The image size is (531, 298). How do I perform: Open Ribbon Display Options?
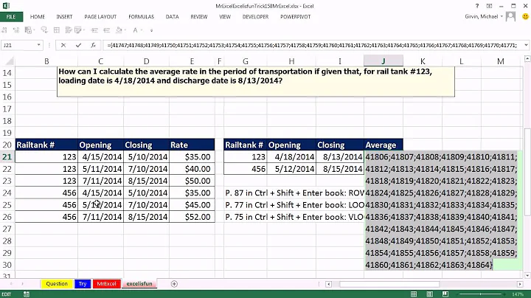[489, 6]
